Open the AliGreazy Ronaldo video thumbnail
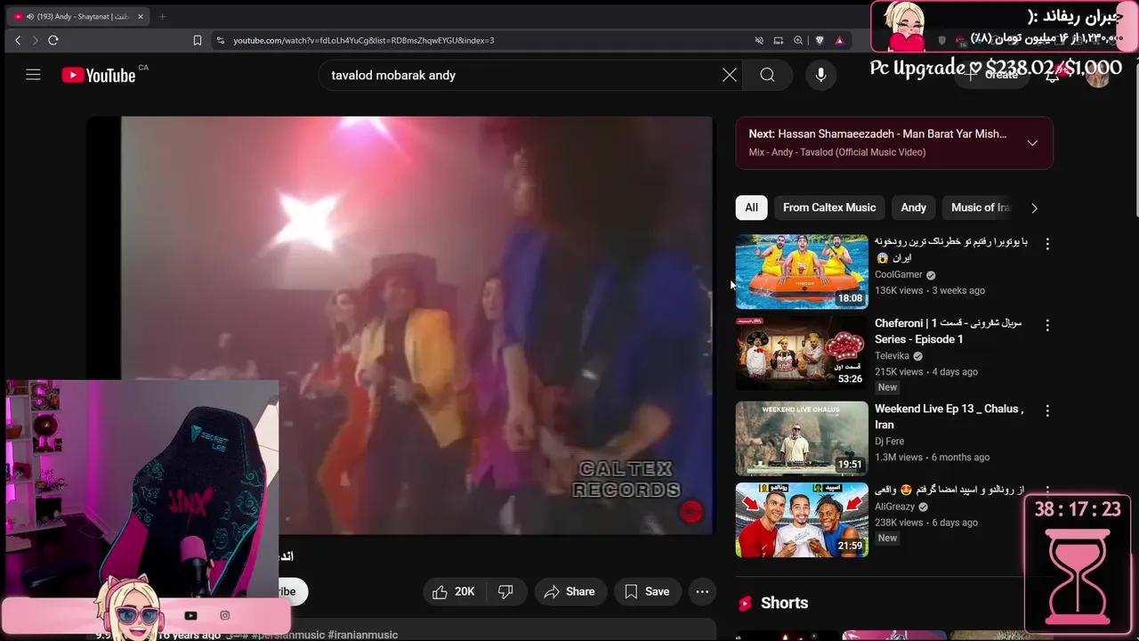1139x641 pixels. tap(802, 520)
